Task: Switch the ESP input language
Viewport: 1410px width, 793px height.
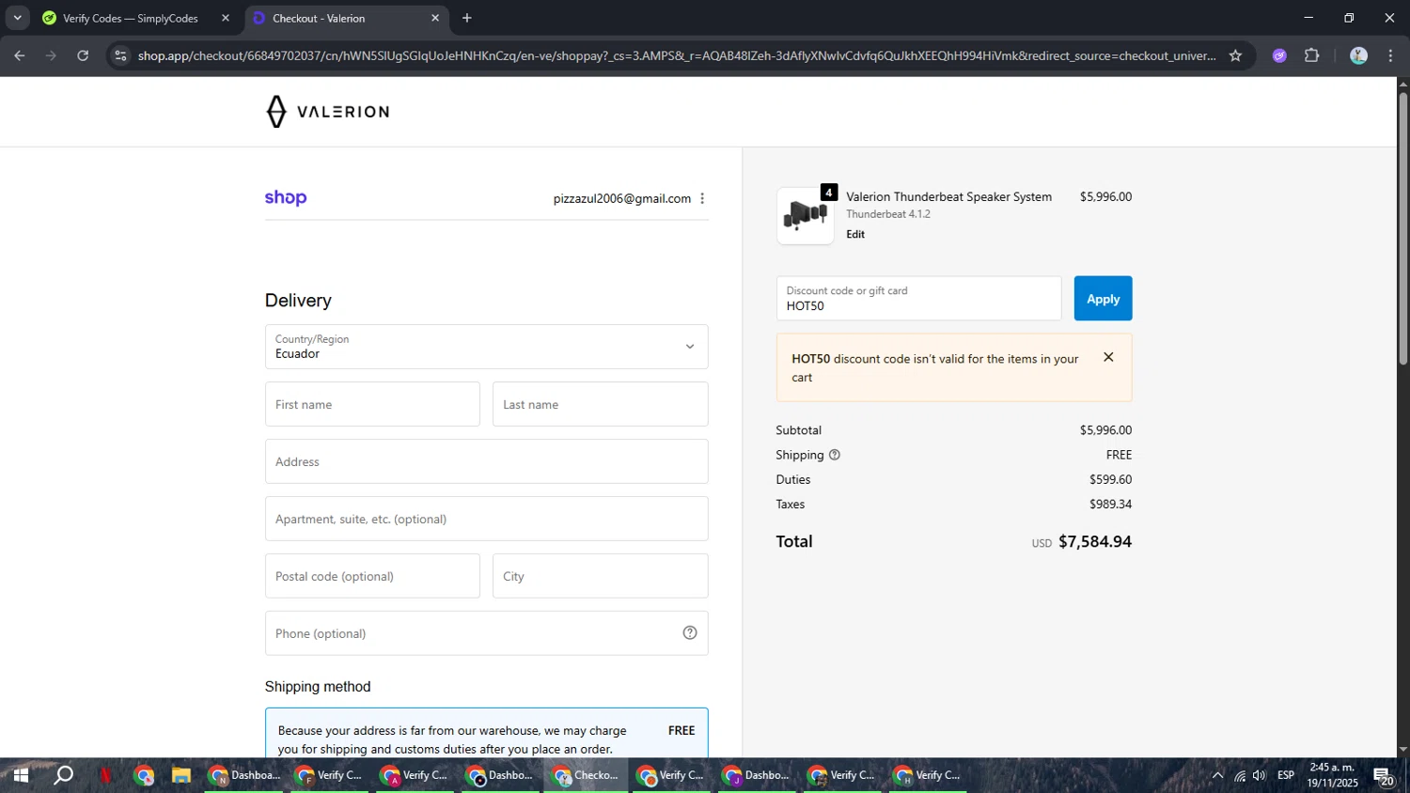Action: 1286,775
